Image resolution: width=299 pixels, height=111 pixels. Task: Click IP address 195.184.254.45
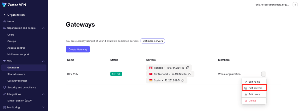click(x=175, y=68)
